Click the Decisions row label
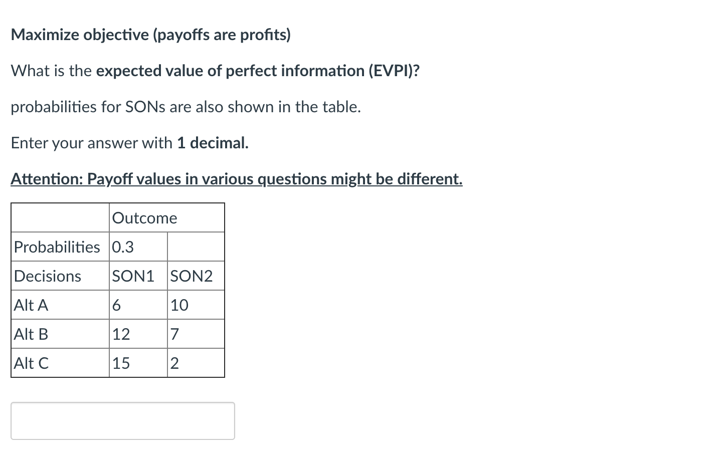This screenshot has width=722, height=462. [x=47, y=276]
